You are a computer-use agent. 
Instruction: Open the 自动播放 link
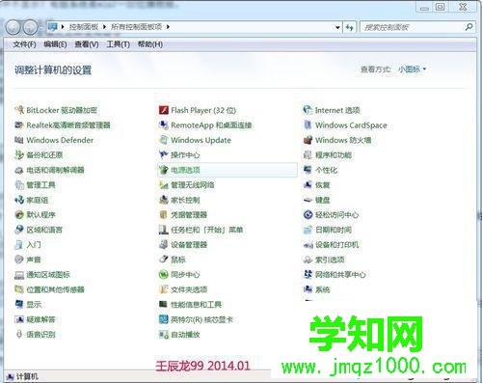click(185, 335)
